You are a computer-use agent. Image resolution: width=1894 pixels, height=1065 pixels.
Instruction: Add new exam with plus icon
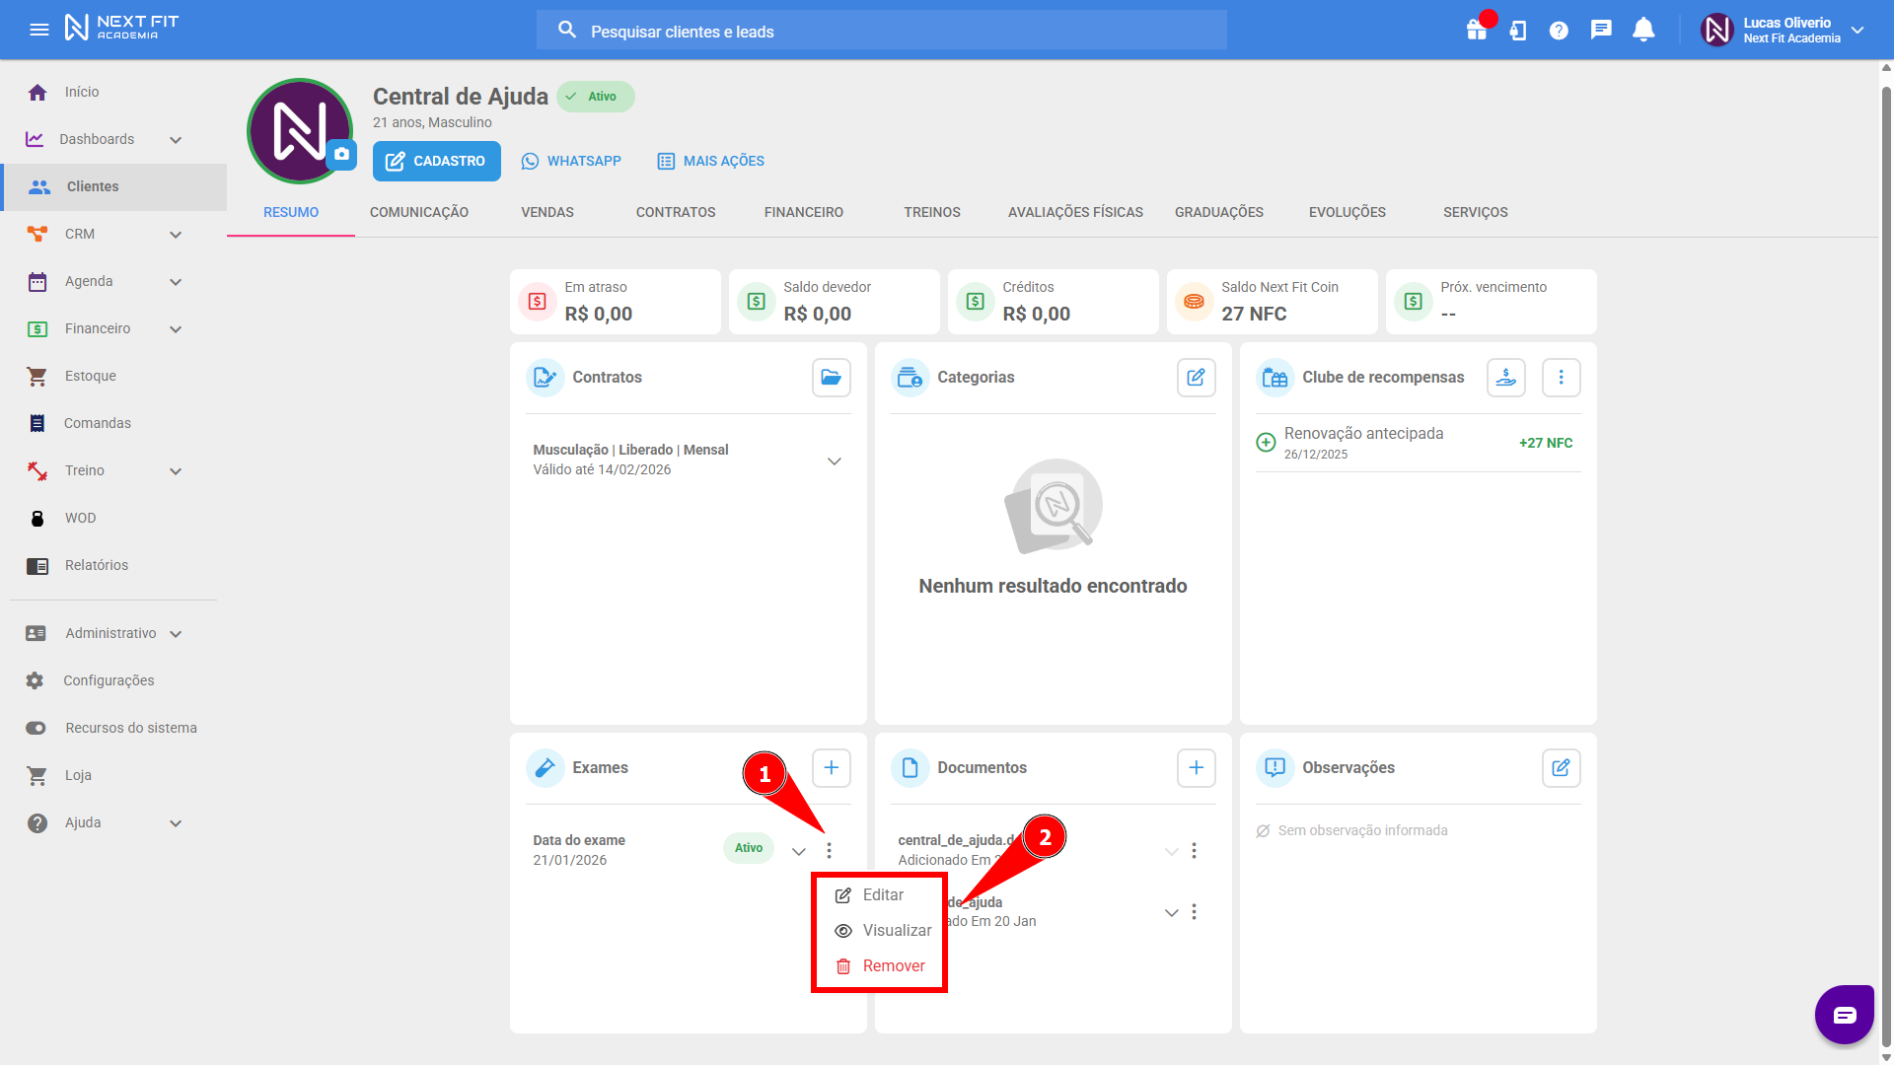pos(831,768)
